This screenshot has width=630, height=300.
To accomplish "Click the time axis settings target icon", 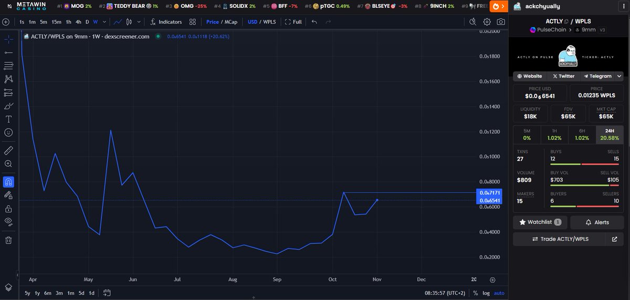I will click(x=492, y=280).
